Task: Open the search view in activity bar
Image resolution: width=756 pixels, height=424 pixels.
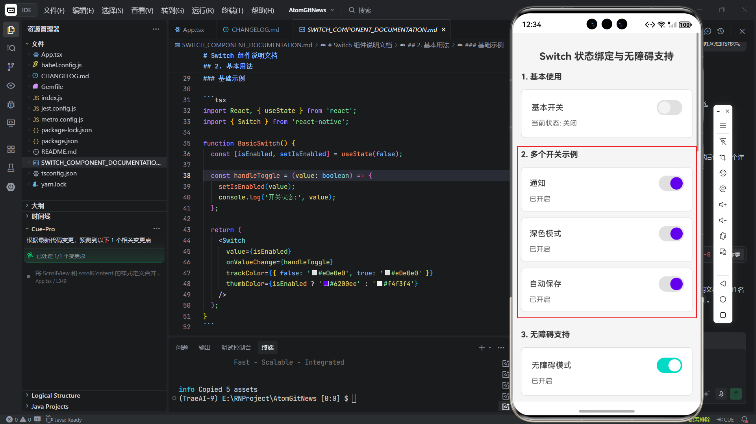Action: coord(11,48)
